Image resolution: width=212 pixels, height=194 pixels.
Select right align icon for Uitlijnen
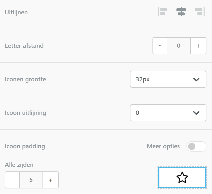(x=199, y=12)
